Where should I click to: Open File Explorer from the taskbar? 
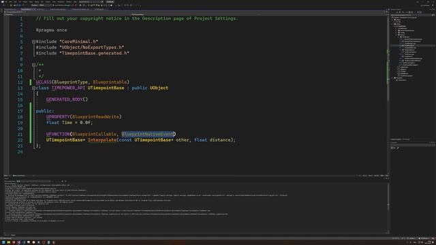[x=9, y=242]
